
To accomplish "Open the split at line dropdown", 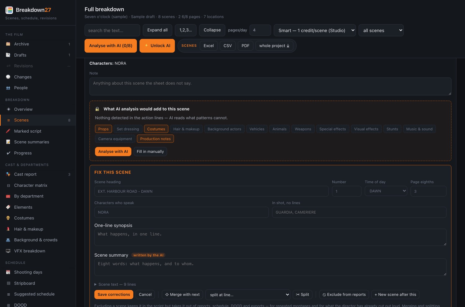I will click(x=248, y=295).
